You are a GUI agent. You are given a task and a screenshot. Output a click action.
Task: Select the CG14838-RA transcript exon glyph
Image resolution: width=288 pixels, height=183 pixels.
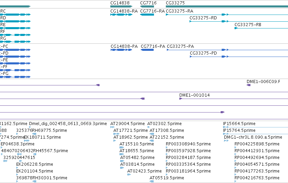121,15
